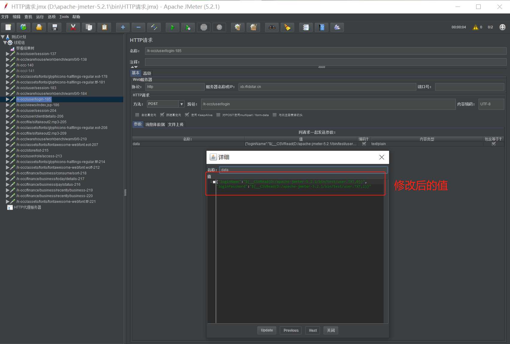Open the Function Helper list icon
Screen dimensions: 510x344
(x=306, y=27)
